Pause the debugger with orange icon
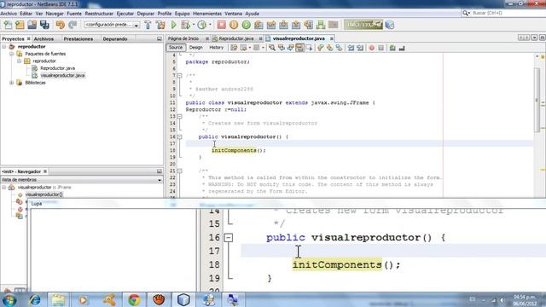 234,25
